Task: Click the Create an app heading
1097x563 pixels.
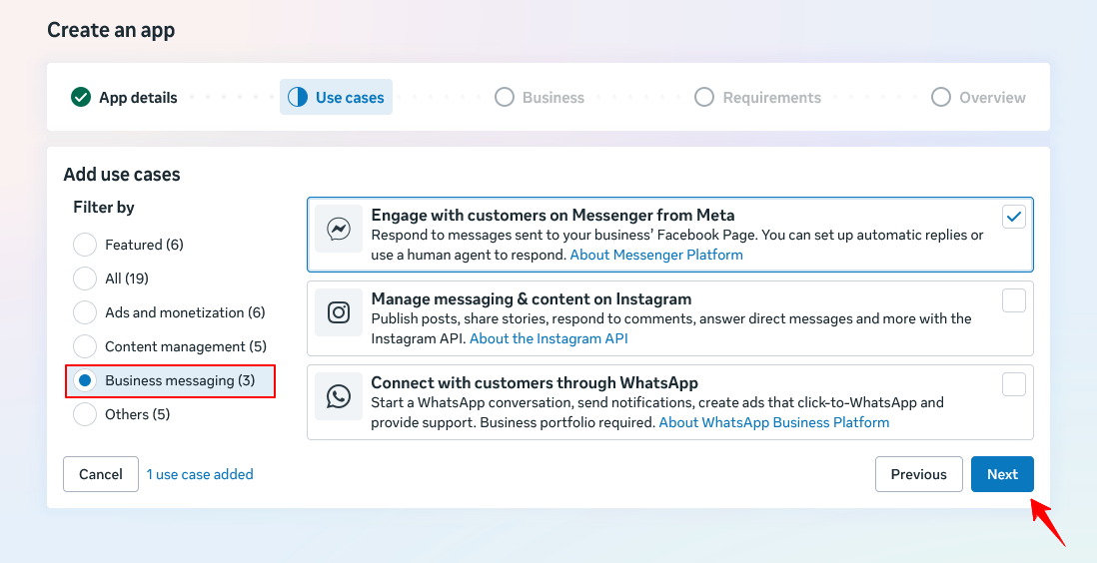Action: pos(111,30)
